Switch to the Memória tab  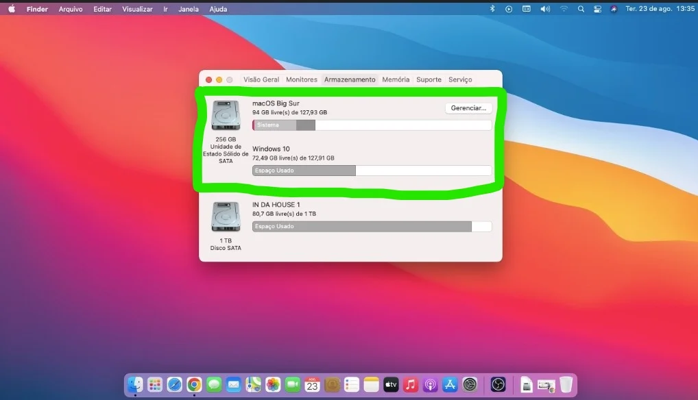396,79
